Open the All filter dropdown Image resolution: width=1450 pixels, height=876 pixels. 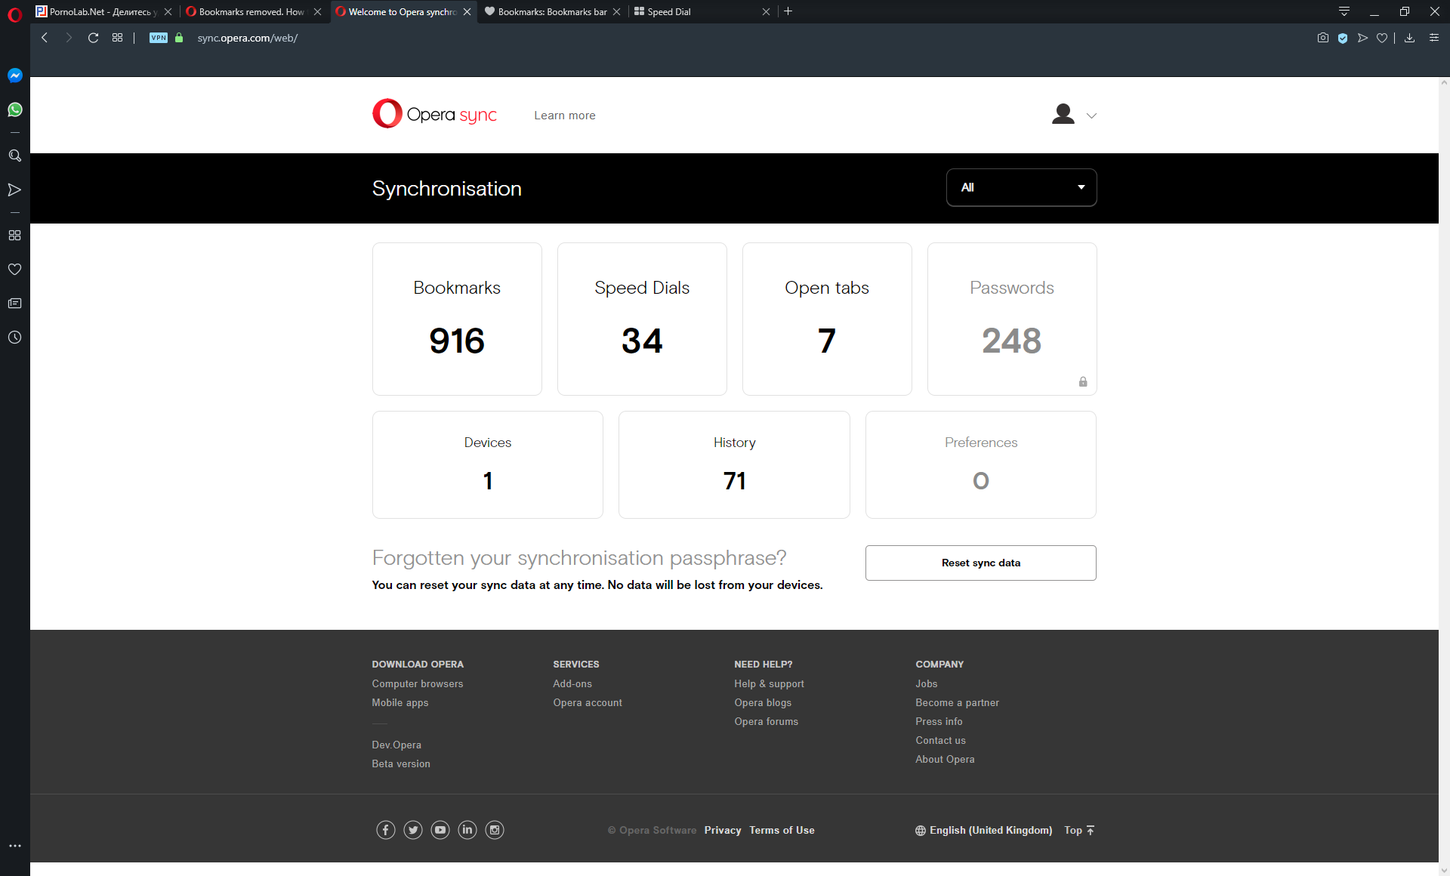point(1021,187)
